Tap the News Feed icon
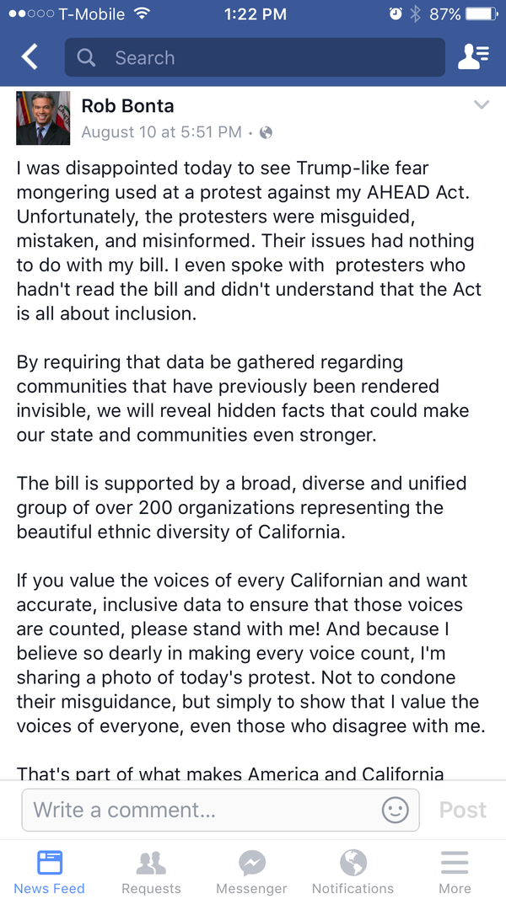The height and width of the screenshot is (899, 506). click(x=50, y=863)
